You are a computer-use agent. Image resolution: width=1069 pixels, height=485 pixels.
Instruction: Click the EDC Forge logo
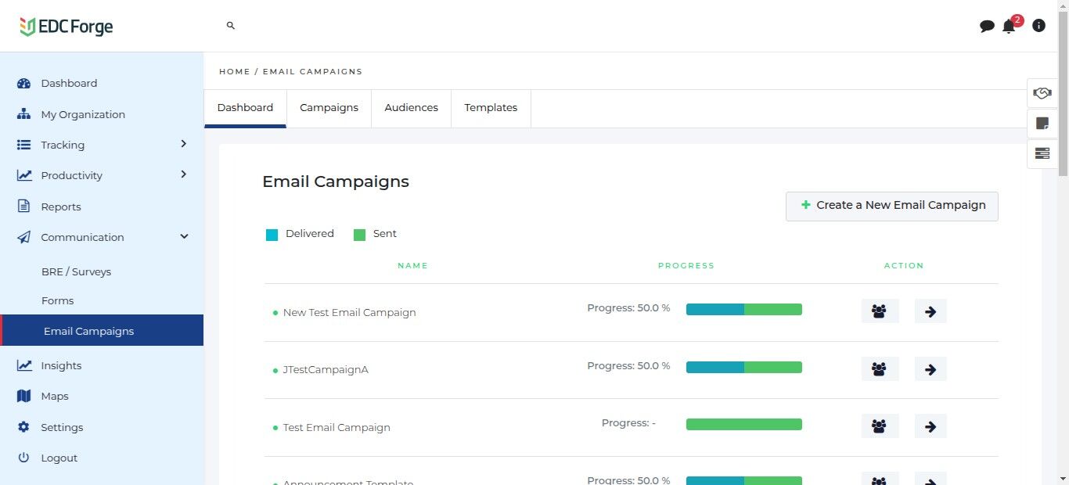pos(67,27)
